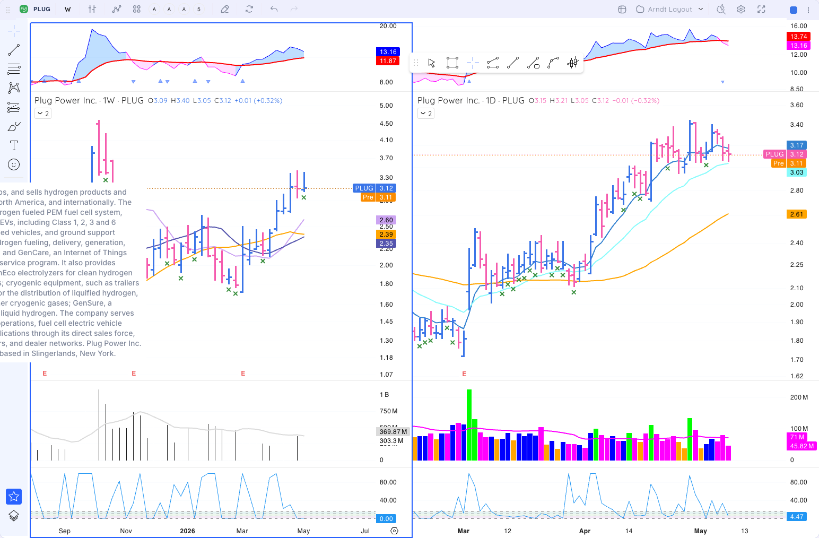Click the orange Pre 3.11 label on daily chart

point(789,163)
